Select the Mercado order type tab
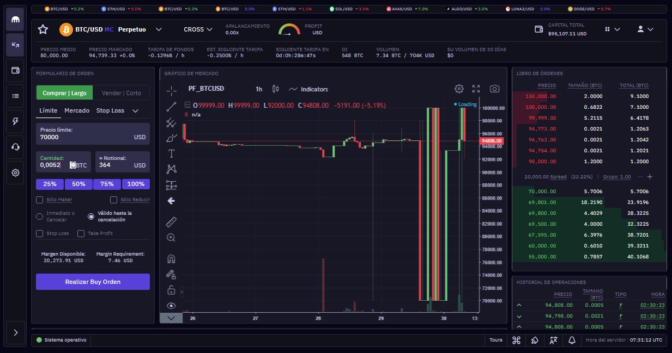Image resolution: width=672 pixels, height=353 pixels. point(77,110)
